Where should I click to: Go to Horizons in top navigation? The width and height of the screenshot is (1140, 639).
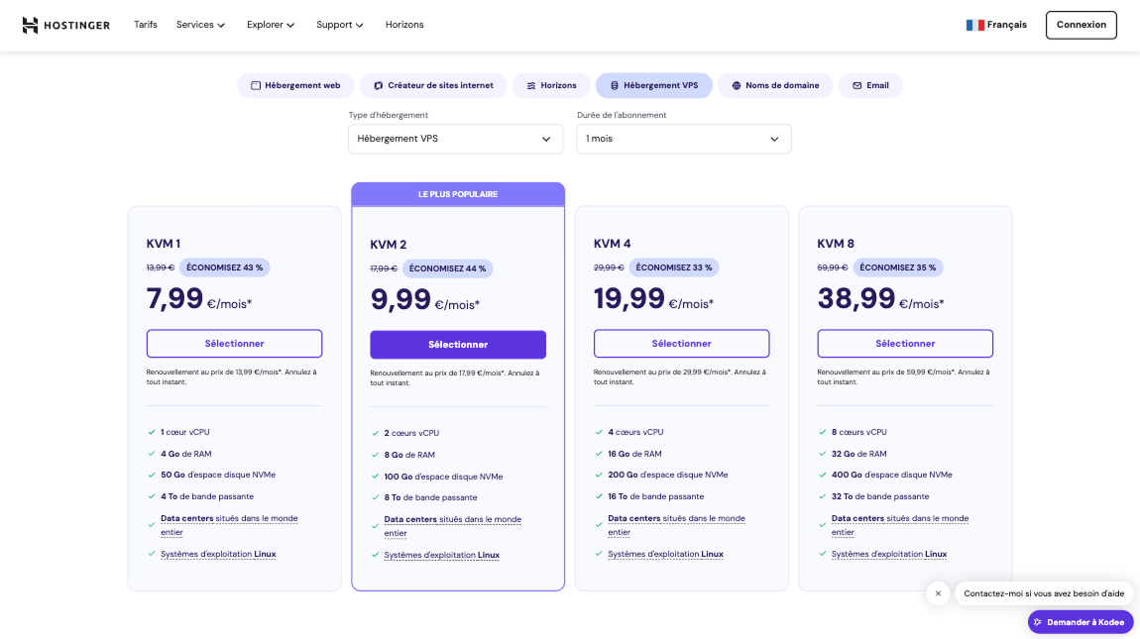[404, 25]
